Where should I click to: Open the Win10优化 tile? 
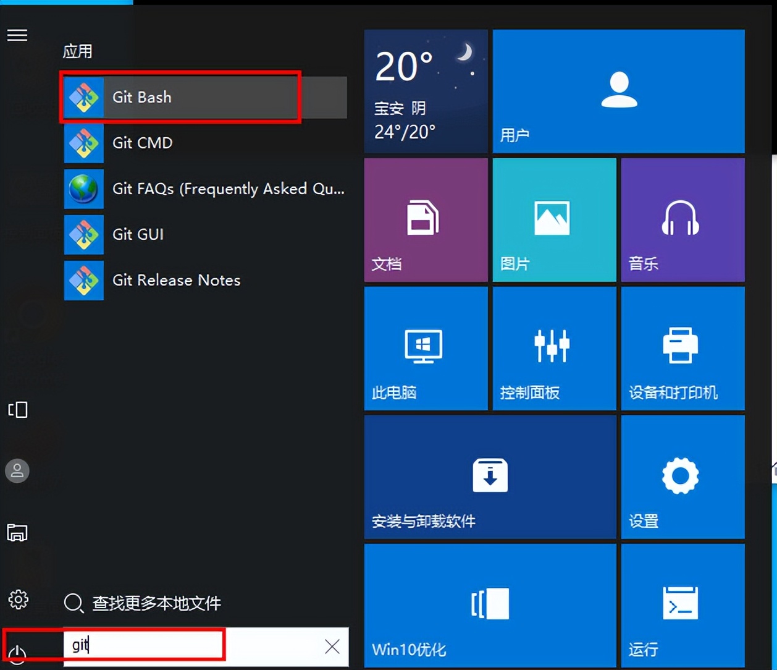tap(490, 606)
